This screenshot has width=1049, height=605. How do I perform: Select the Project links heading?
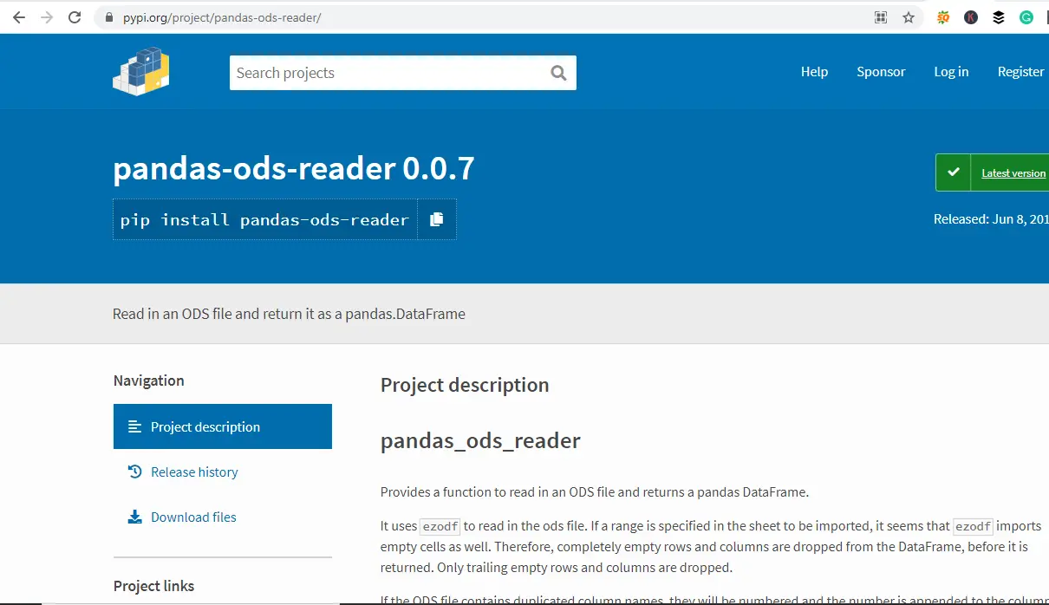click(x=153, y=586)
